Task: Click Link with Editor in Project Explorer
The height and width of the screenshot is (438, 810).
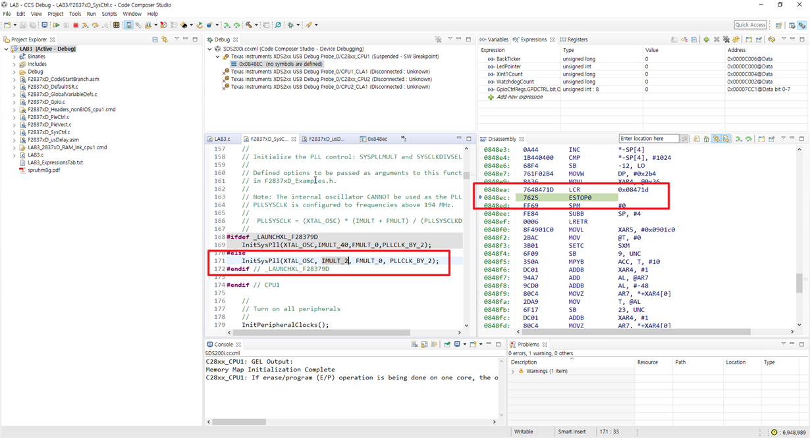Action: (x=165, y=39)
